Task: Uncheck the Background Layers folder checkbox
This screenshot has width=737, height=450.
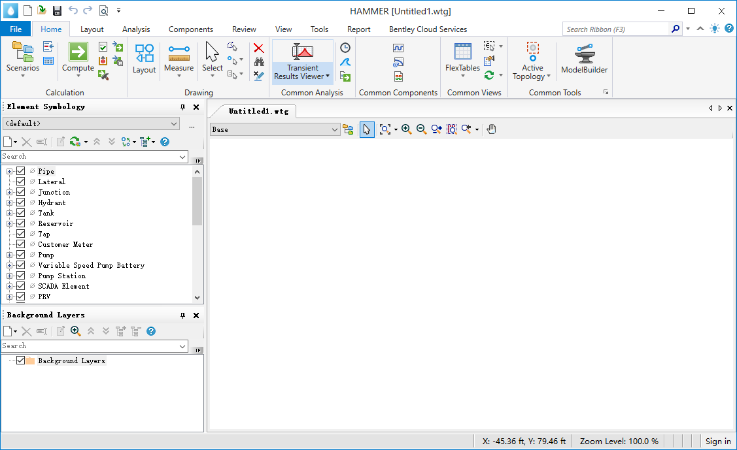Action: click(x=21, y=361)
